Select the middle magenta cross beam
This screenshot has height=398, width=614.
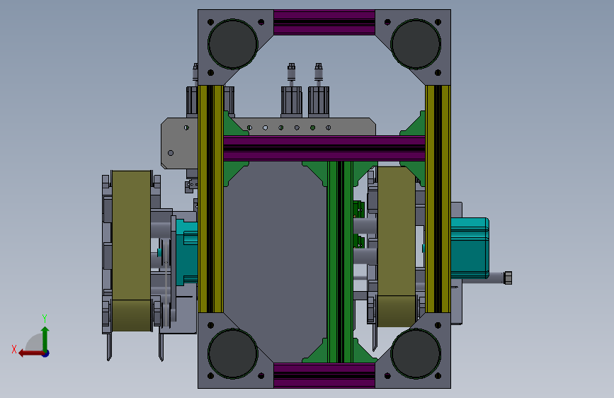tap(324, 149)
